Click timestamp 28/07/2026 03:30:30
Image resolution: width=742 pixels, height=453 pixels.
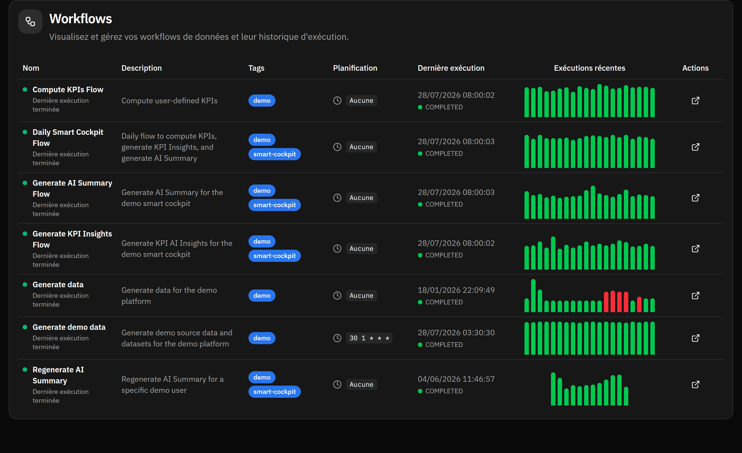[456, 333]
